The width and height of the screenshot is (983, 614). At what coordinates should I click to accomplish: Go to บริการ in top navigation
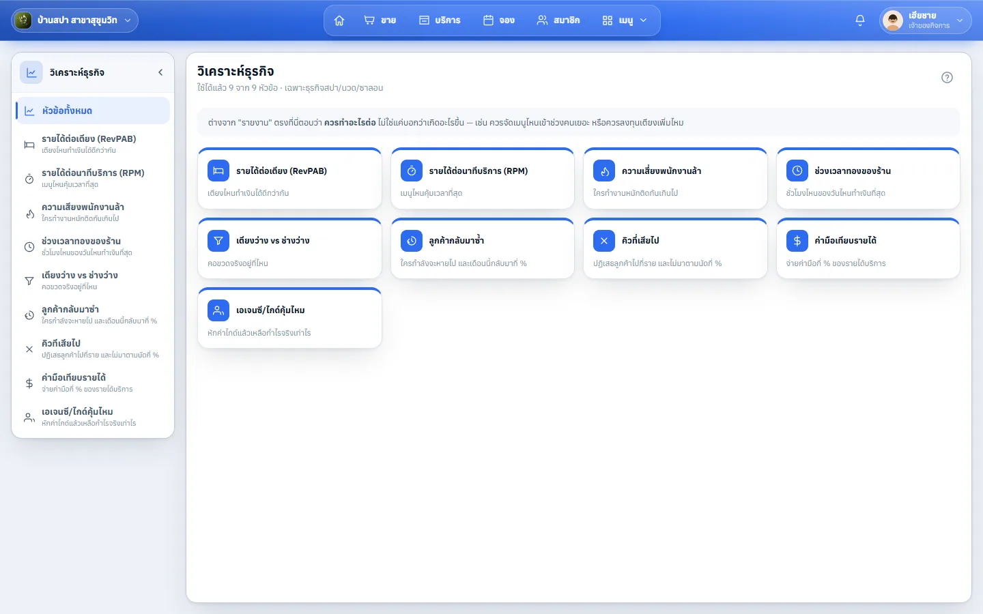(x=440, y=20)
